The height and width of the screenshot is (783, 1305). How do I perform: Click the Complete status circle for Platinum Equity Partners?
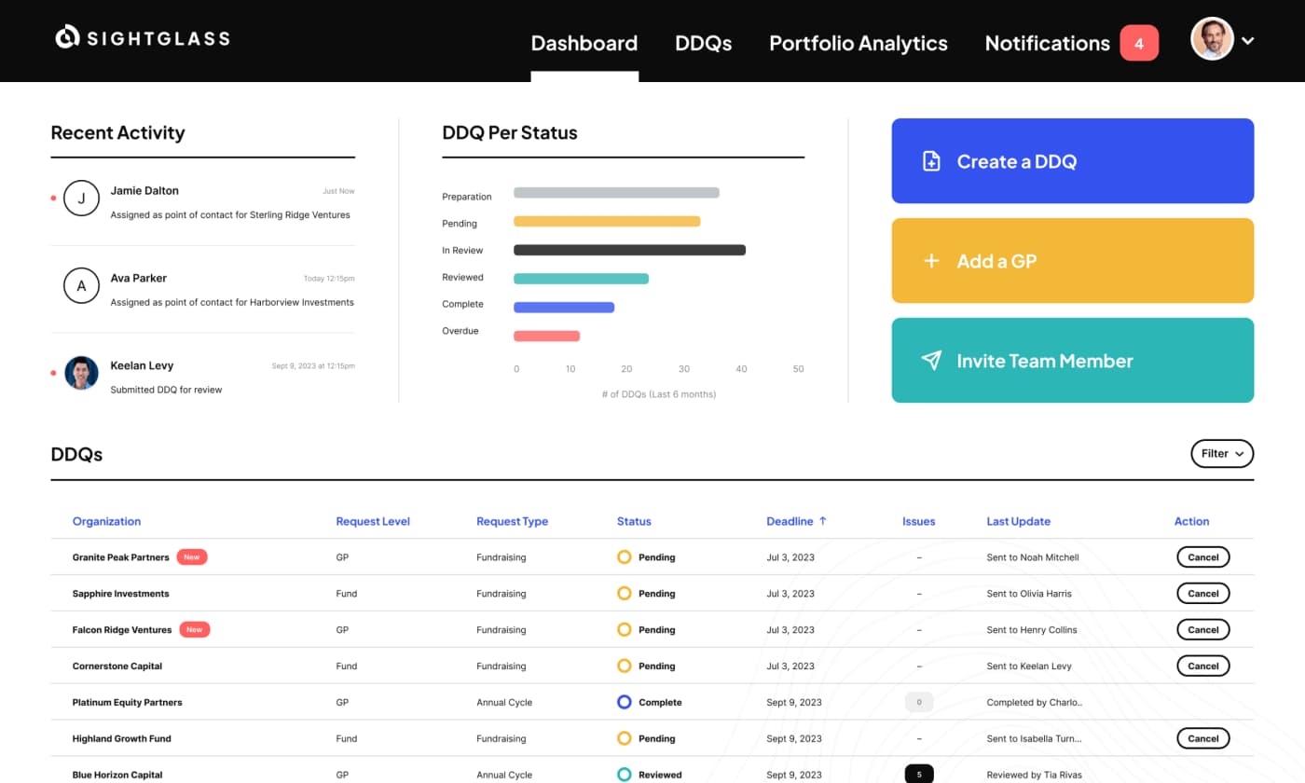click(x=625, y=702)
